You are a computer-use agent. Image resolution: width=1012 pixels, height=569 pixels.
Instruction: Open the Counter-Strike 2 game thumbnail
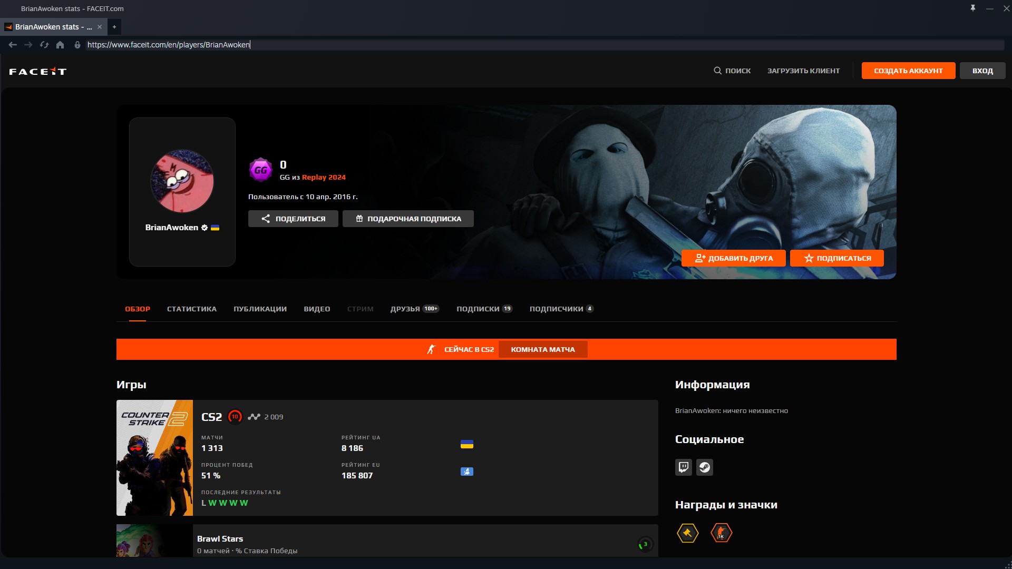point(154,458)
